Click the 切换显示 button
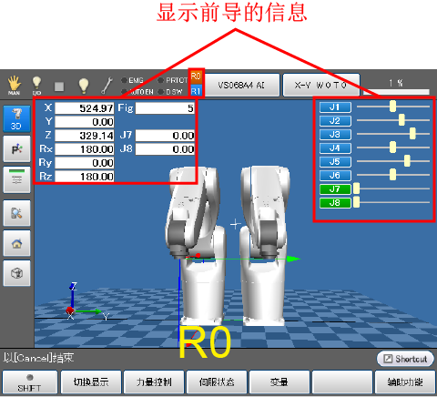Viewport: 437px width, 397px height. pos(91,382)
